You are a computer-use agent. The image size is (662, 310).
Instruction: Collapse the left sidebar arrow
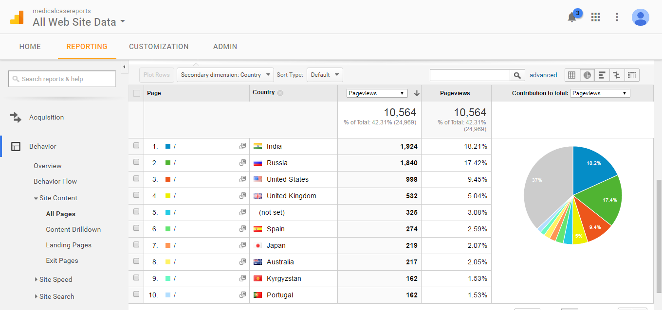(x=124, y=67)
